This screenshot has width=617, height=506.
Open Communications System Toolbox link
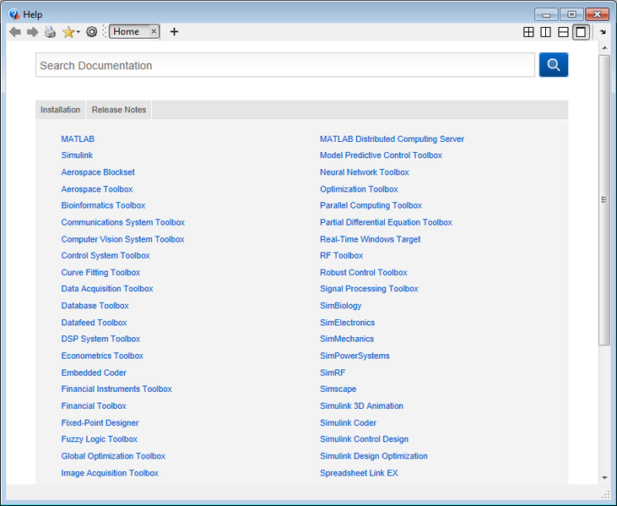[x=122, y=222]
